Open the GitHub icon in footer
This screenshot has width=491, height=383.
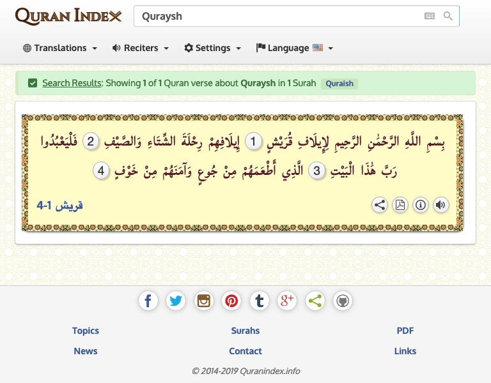(343, 301)
